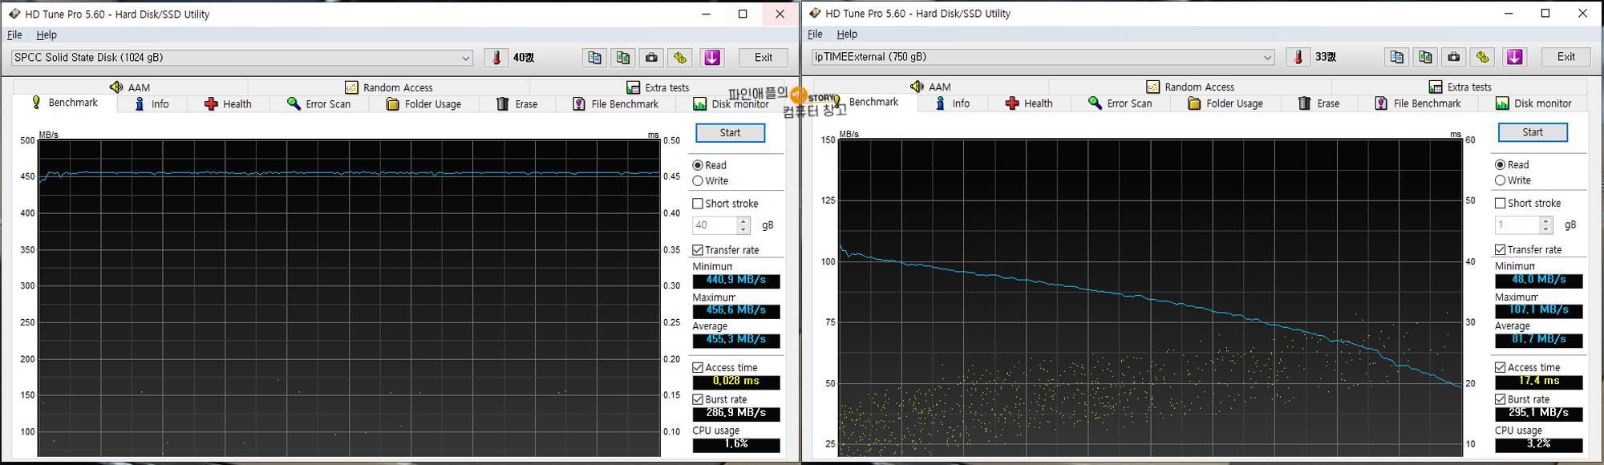Open File Benchmark tab in SPCC window

click(x=616, y=104)
